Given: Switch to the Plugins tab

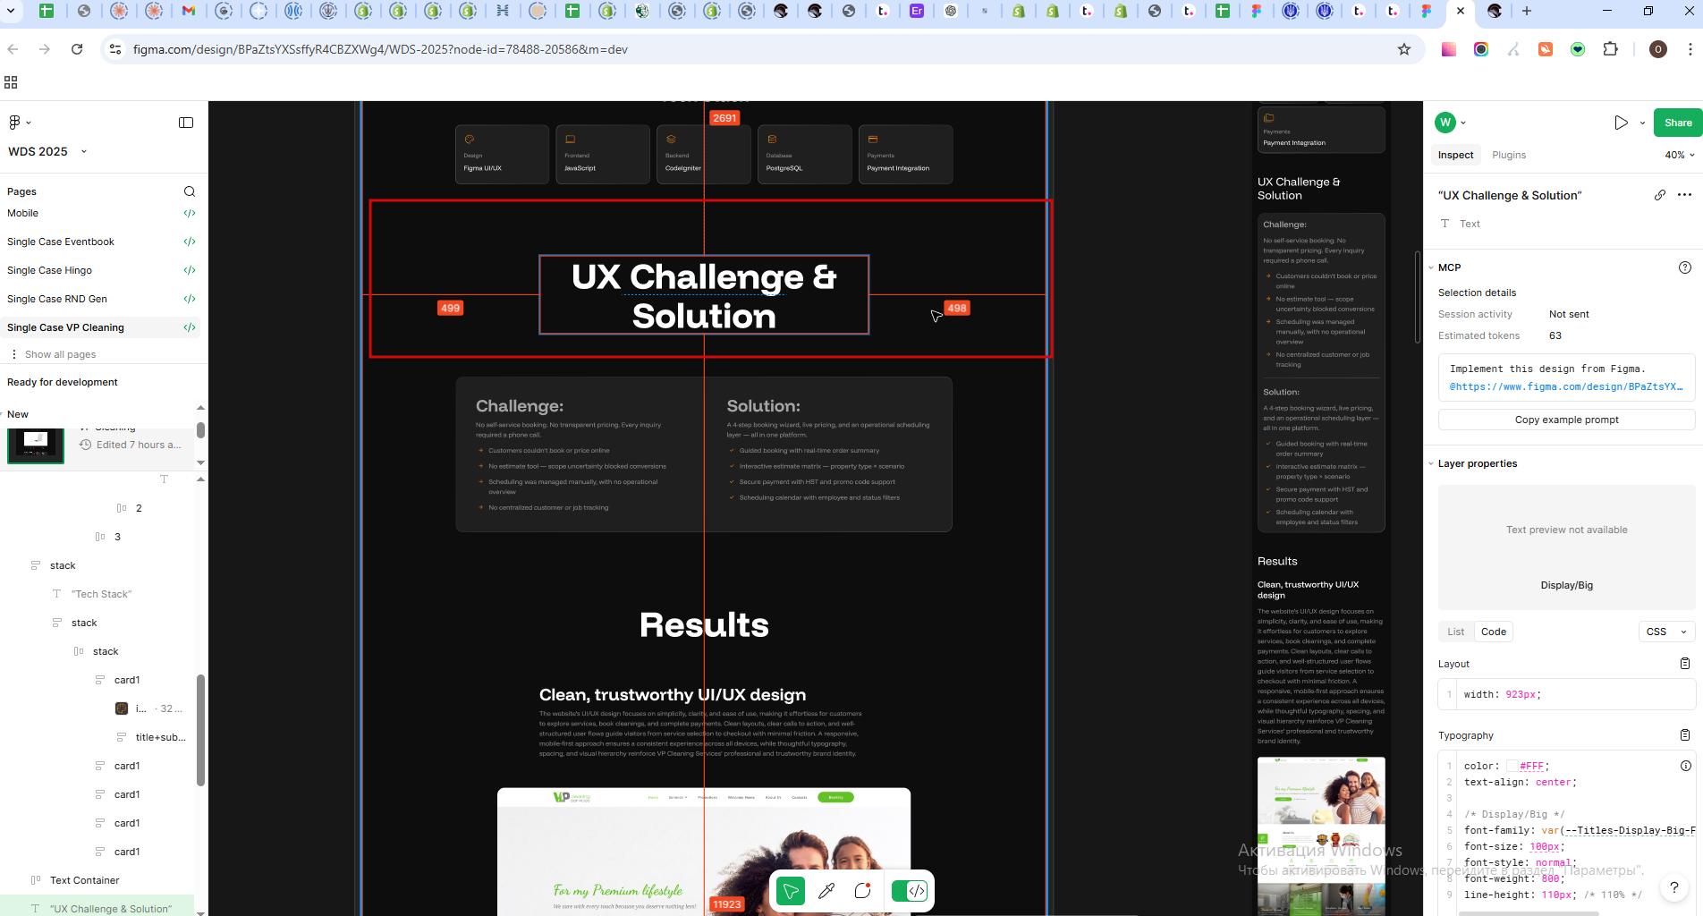Looking at the screenshot, I should coord(1509,155).
